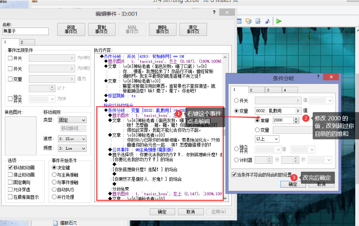Select the 计时器 radio option

(x=237, y=160)
